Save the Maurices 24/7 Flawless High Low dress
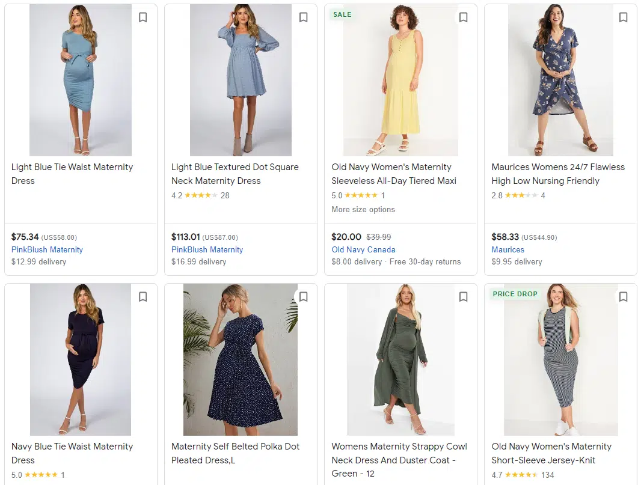This screenshot has width=641, height=485. [623, 17]
